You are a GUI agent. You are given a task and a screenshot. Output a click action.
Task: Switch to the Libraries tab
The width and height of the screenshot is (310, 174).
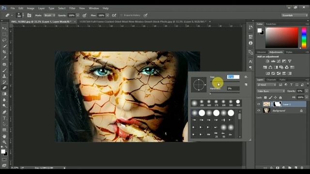[x=262, y=52]
